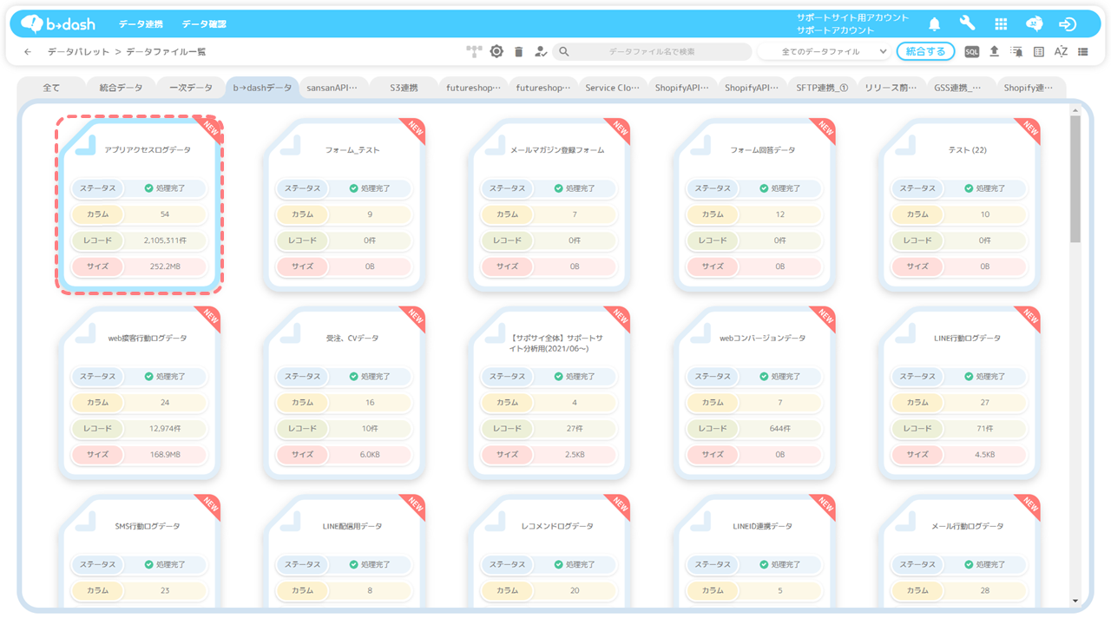The height and width of the screenshot is (625, 1111).
Task: Switch to the 一次データ tab
Action: (191, 88)
